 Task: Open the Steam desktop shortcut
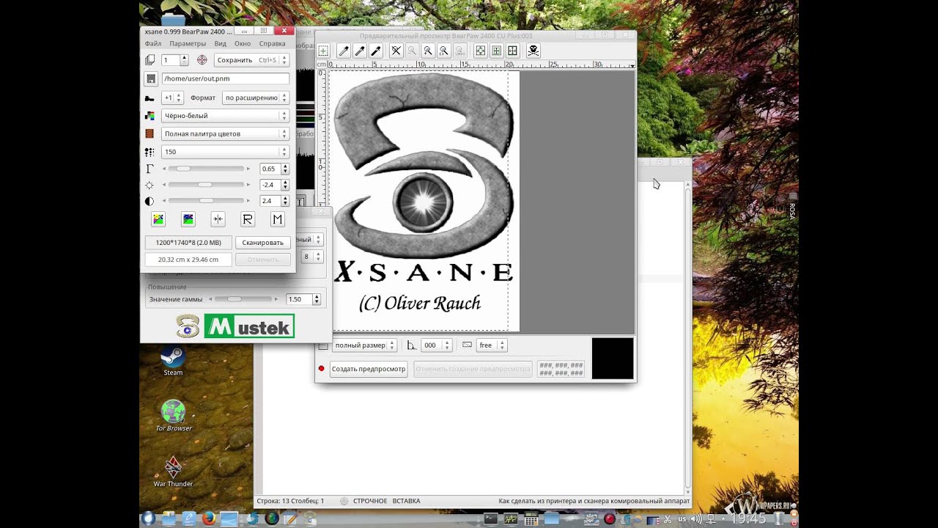[173, 361]
